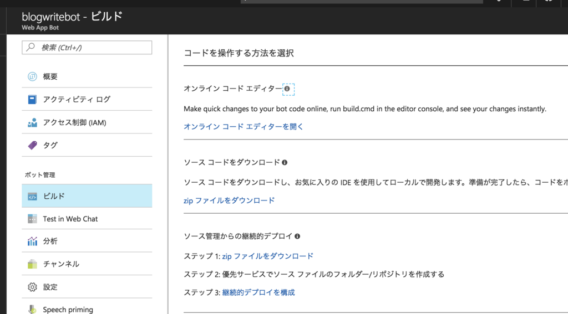Image resolution: width=568 pixels, height=314 pixels.
Task: Select the タグ menu item
Action: pos(87,146)
